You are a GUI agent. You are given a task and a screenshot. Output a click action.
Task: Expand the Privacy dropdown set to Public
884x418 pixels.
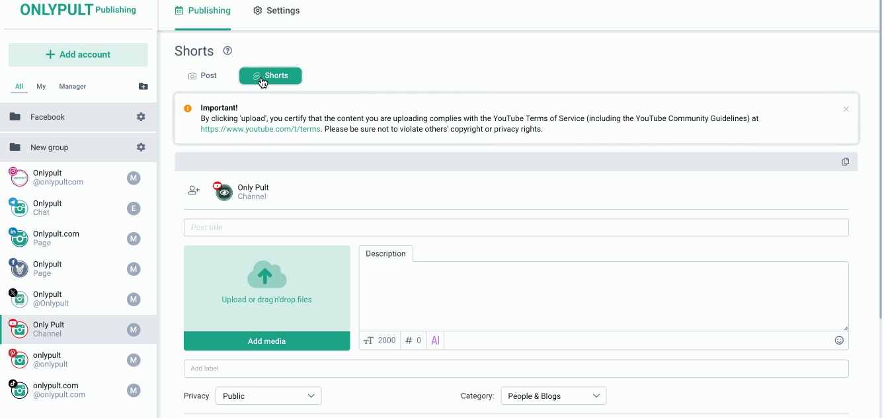268,396
